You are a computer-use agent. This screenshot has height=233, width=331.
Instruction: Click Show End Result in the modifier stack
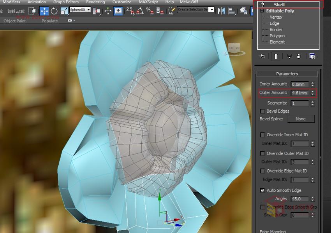point(276,56)
